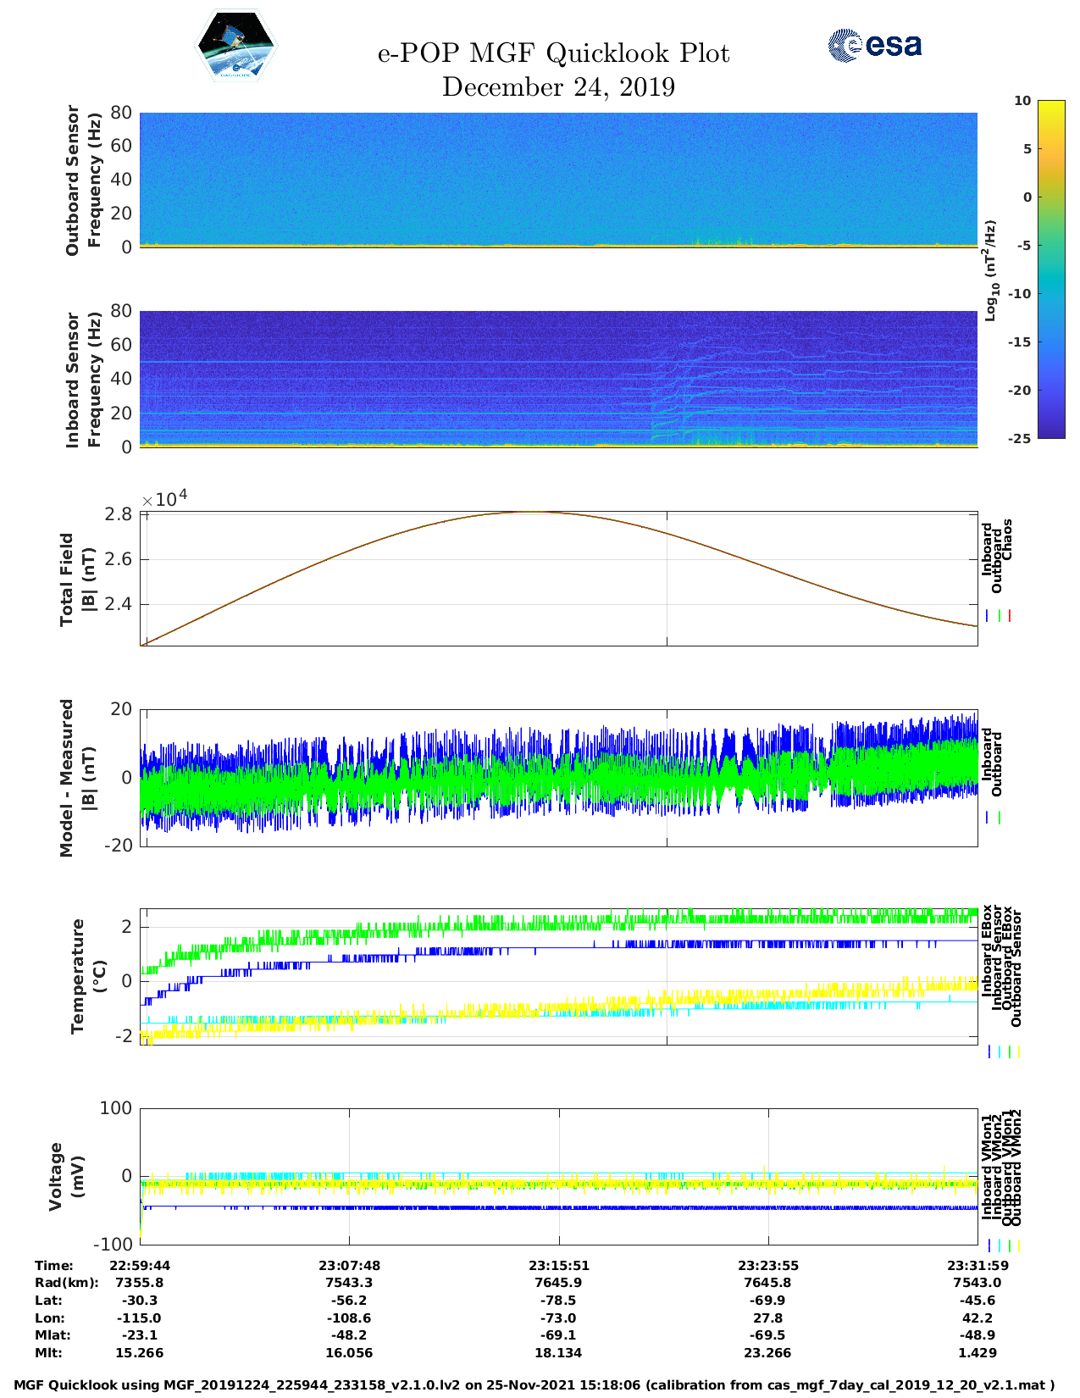The image size is (1080, 1398).
Task: Click blue Inboard legend marker beside Total Field
Action: (x=989, y=616)
